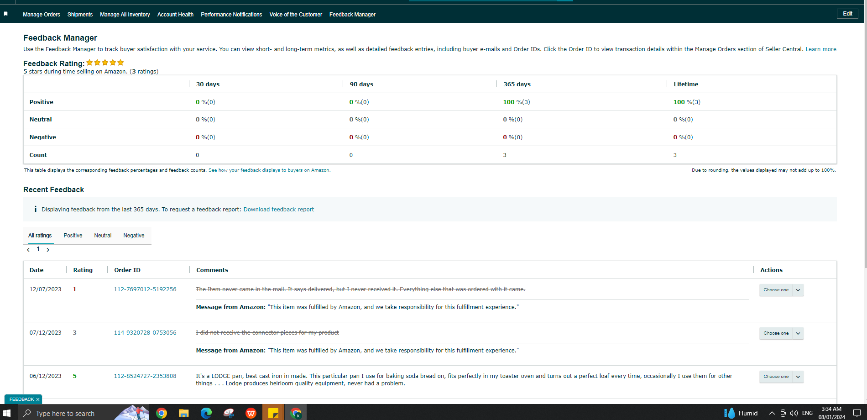The image size is (867, 420).
Task: Click the Rating column header
Action: pyautogui.click(x=83, y=270)
